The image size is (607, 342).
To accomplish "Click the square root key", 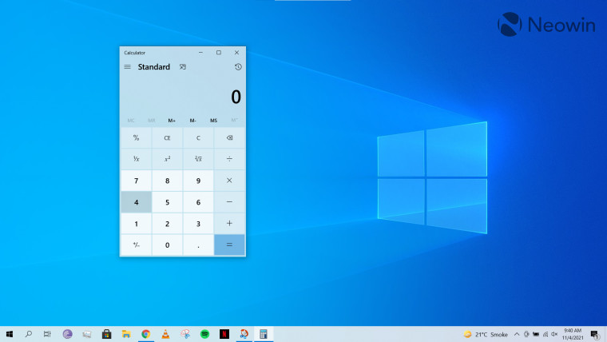I will pos(198,159).
